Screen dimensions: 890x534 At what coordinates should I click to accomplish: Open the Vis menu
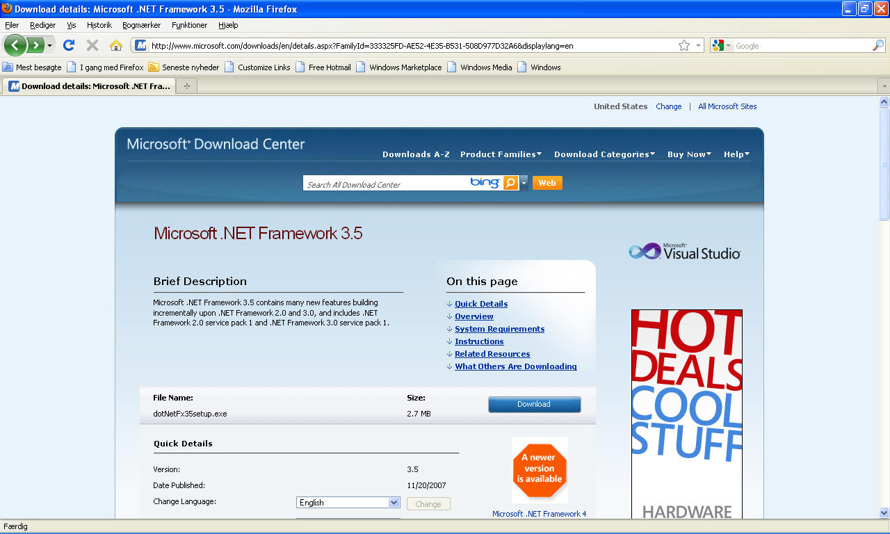[x=72, y=25]
